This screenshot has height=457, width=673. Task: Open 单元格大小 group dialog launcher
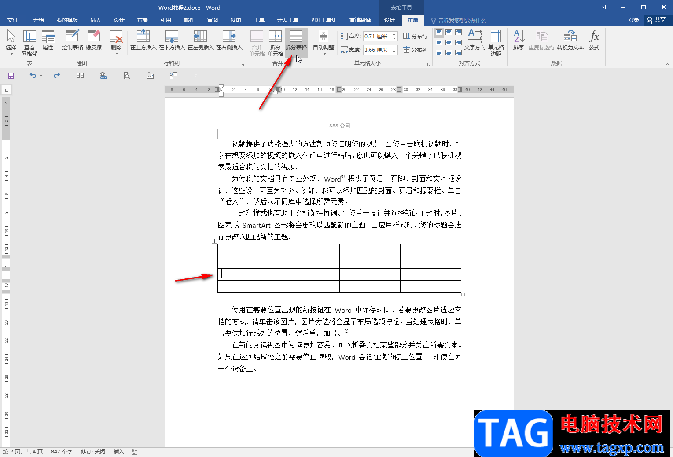(x=429, y=64)
